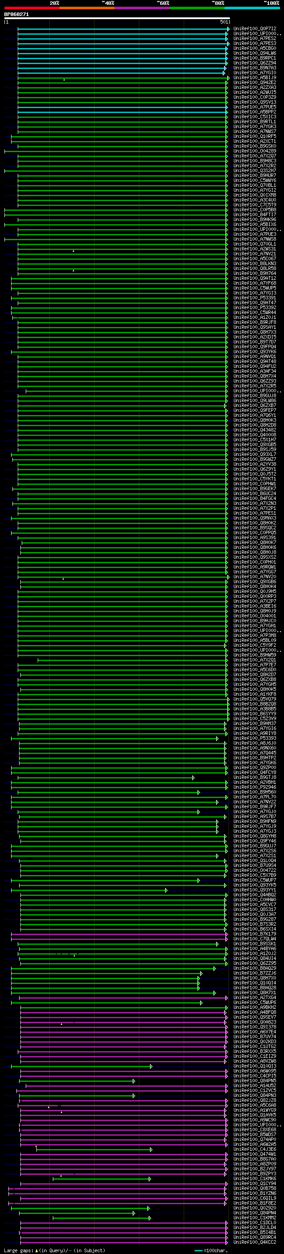The image size is (284, 1254).
Task: Select the UniRef100_B9N7A3 label
Action: (255, 68)
